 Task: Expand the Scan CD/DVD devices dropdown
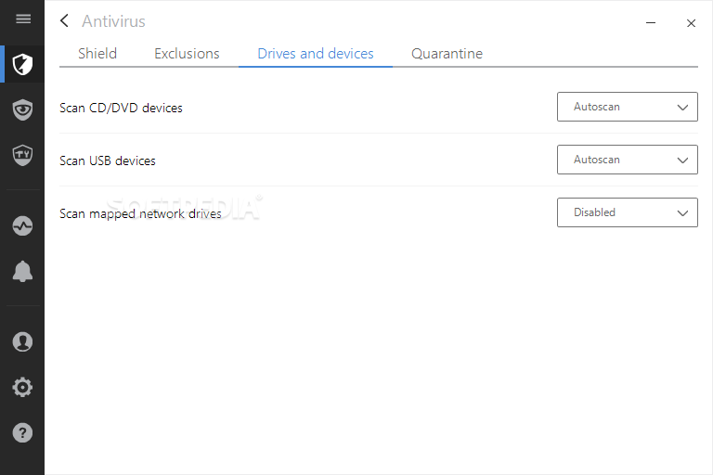coord(627,107)
